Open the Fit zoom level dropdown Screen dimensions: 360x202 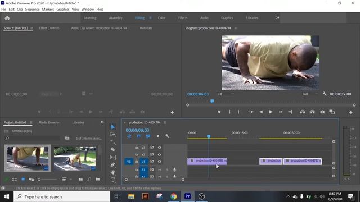click(226, 94)
